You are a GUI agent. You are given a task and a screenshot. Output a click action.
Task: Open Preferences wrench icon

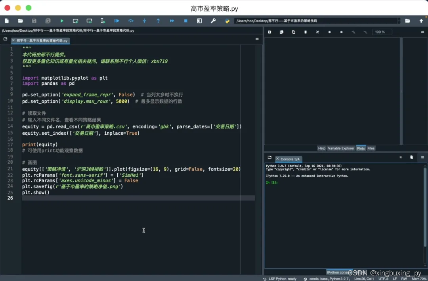tap(213, 21)
